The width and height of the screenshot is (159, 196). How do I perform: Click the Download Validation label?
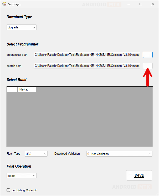tap(67, 154)
